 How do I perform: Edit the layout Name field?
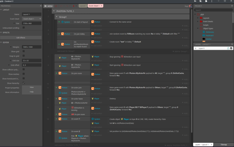pos(32,14)
